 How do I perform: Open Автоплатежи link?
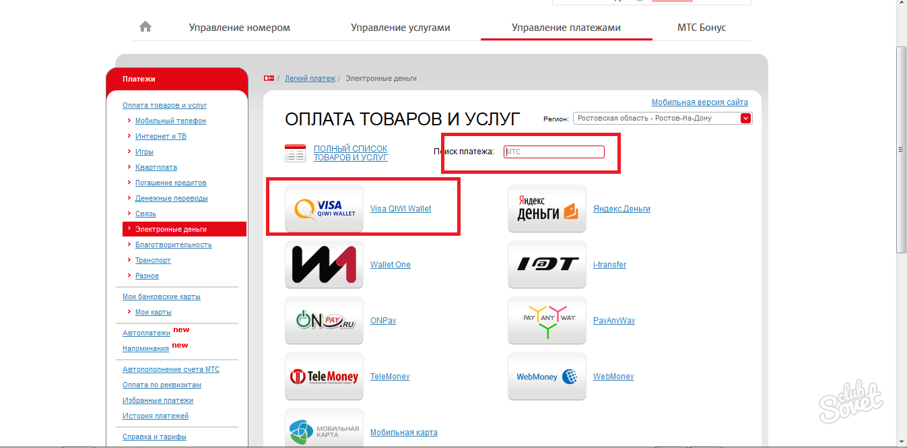pyautogui.click(x=146, y=333)
